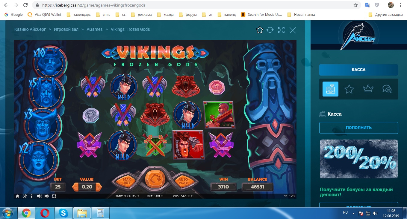The height and width of the screenshot is (219, 407).
Task: Click the silver rune coin symbol
Action: point(91,115)
